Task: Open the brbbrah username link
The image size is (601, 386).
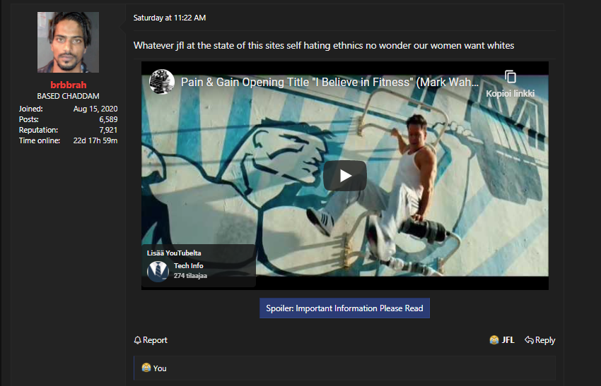Action: pos(68,85)
